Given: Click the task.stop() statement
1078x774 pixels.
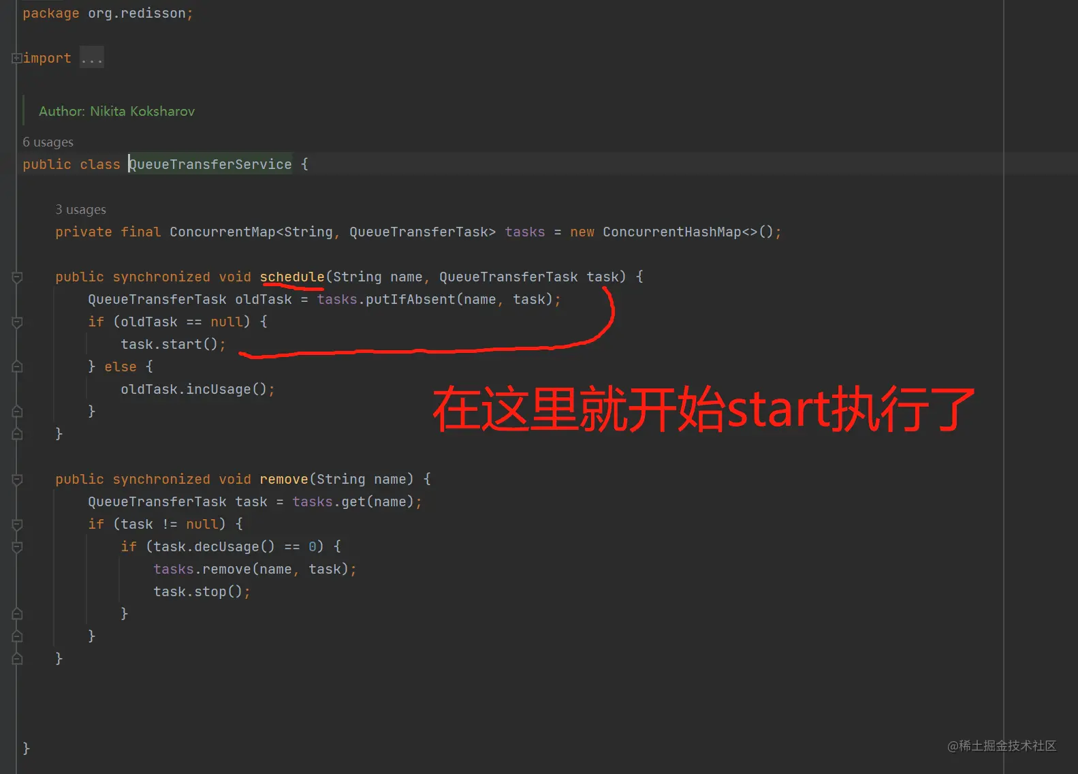Looking at the screenshot, I should pos(202,591).
